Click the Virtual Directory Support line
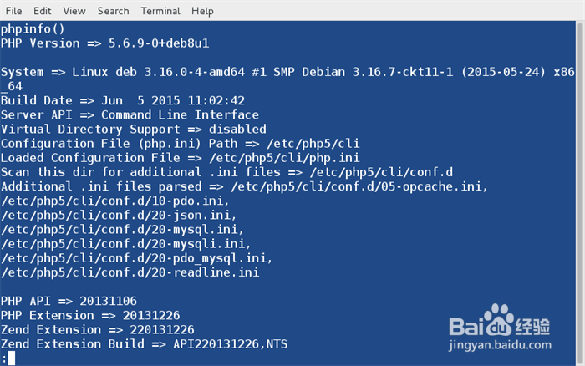 tap(130, 129)
